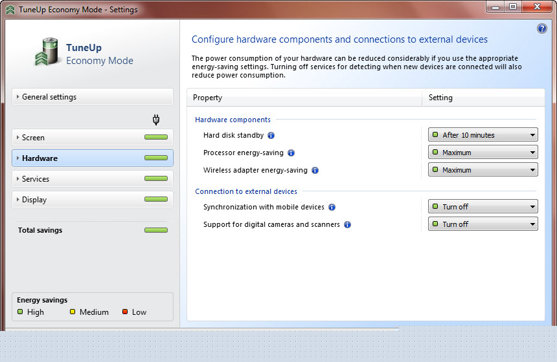Open the Processor energy-saving Maximum dropdown
557x362 pixels.
(x=483, y=153)
